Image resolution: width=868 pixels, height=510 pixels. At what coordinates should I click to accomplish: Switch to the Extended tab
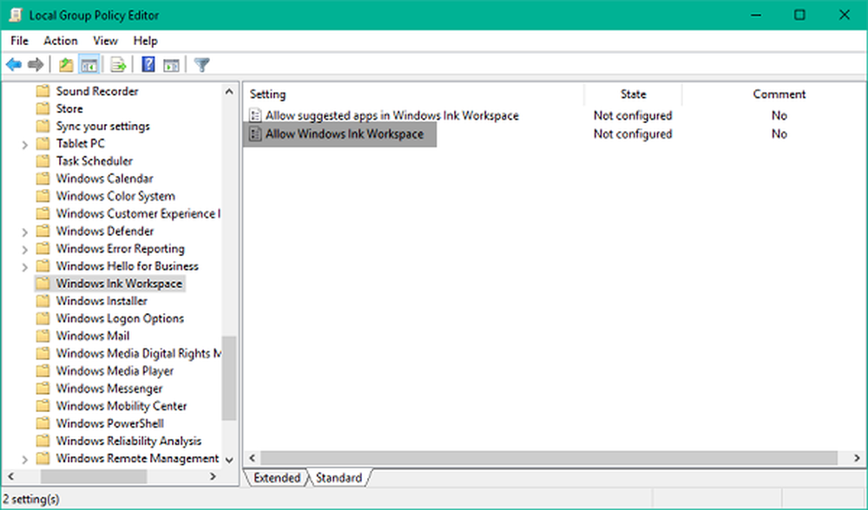277,478
